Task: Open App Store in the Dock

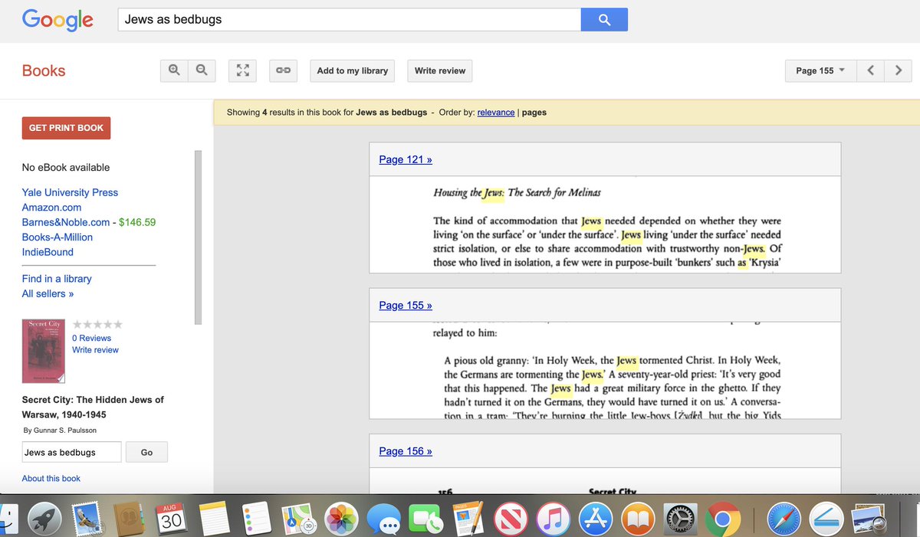Action: [595, 520]
